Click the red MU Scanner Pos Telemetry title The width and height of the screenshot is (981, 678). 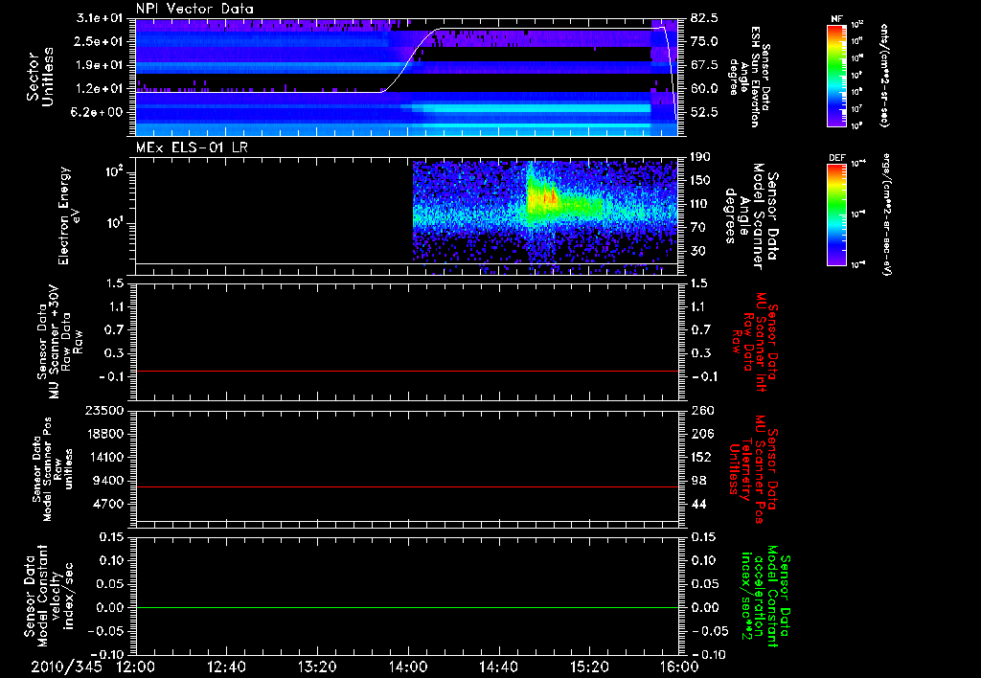tap(753, 468)
